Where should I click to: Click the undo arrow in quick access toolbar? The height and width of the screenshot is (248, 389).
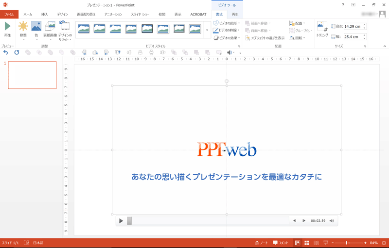tap(6, 52)
